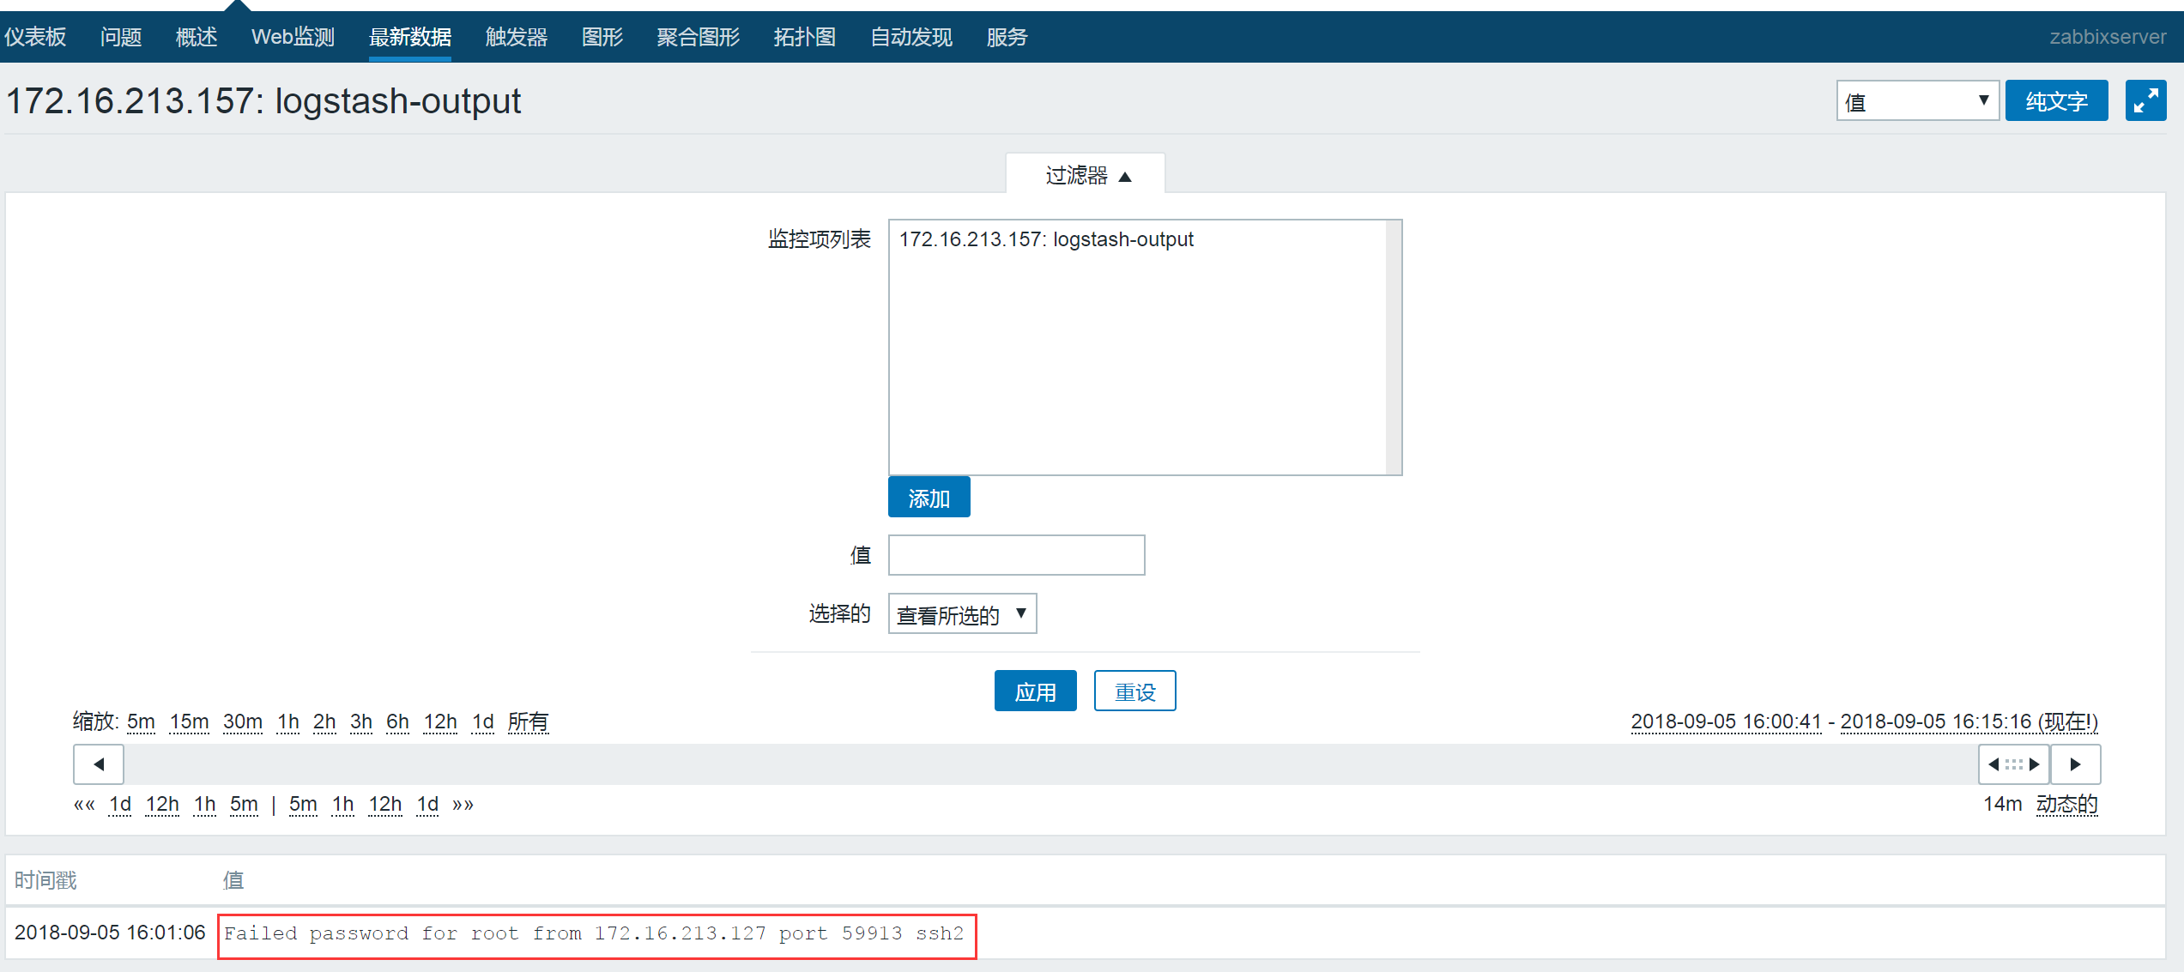Click the 重设 reset button
Image resolution: width=2184 pixels, height=972 pixels.
[1135, 688]
